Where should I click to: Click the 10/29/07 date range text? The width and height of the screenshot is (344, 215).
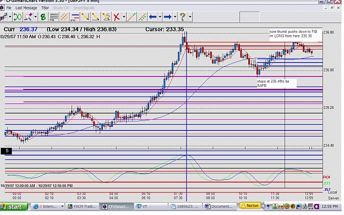[x=36, y=186]
